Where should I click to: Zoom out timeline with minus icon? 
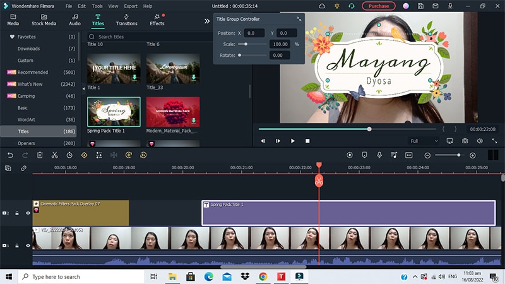point(427,155)
